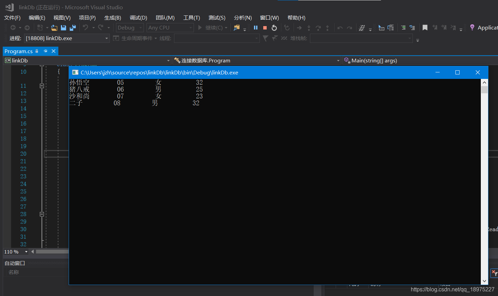Click the Show Next Statement arrow icon
Image resolution: width=498 pixels, height=296 pixels.
point(299,28)
